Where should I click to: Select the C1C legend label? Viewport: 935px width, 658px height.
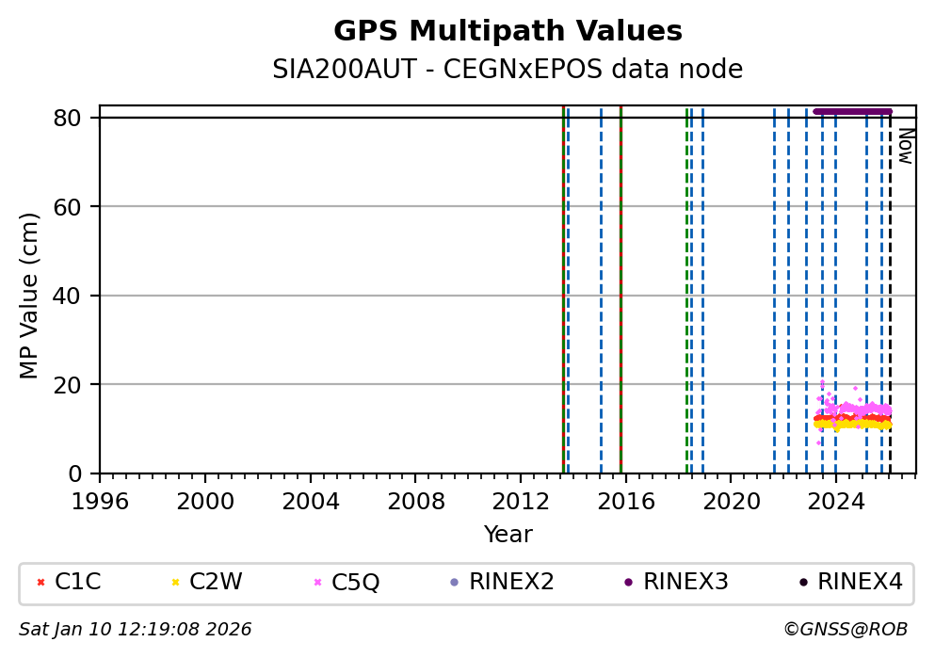point(77,582)
